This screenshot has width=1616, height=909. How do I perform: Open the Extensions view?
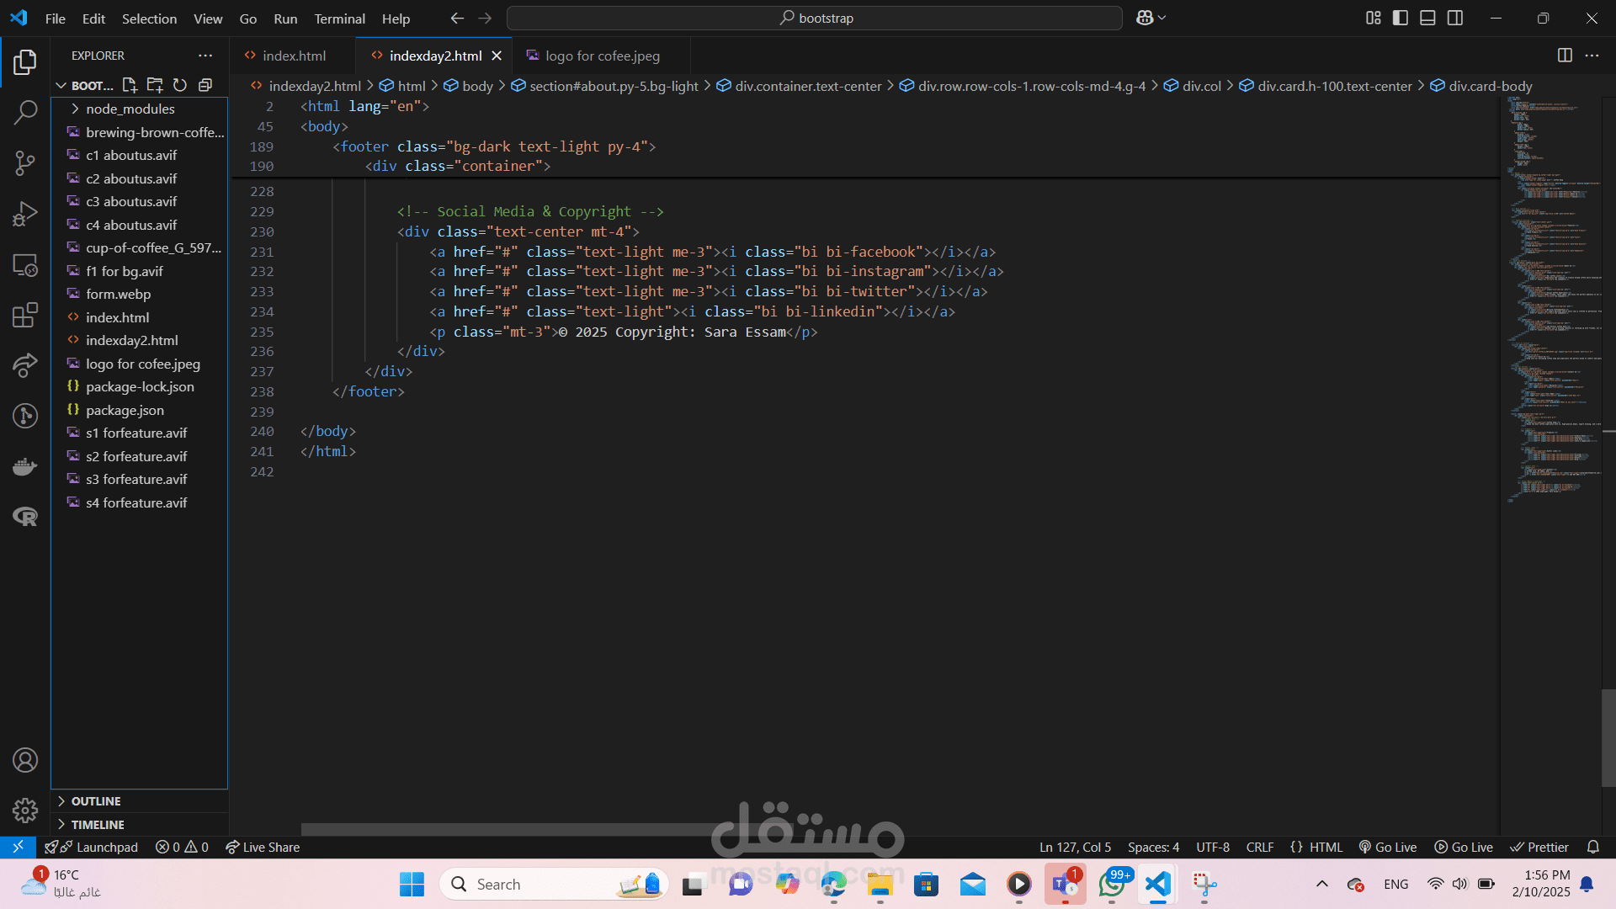[x=25, y=315]
